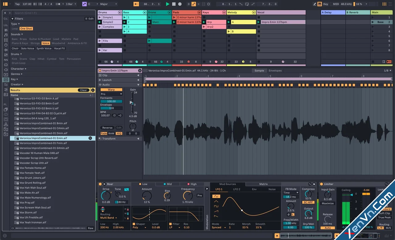
Task: Start playback with the green Play button
Action: coord(168,4)
